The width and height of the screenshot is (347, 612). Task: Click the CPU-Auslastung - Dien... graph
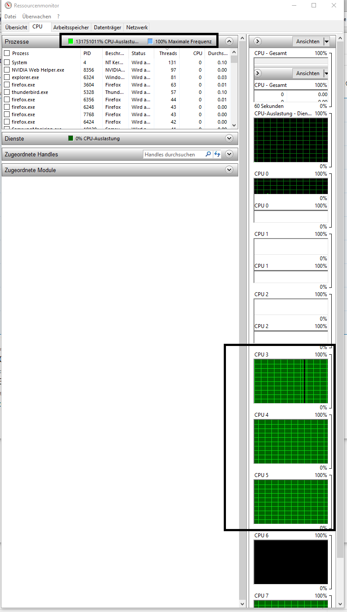(x=291, y=140)
